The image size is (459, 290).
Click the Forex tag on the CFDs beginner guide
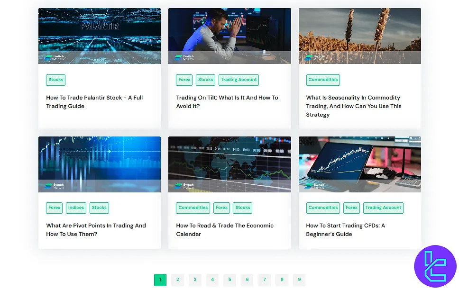[351, 208]
